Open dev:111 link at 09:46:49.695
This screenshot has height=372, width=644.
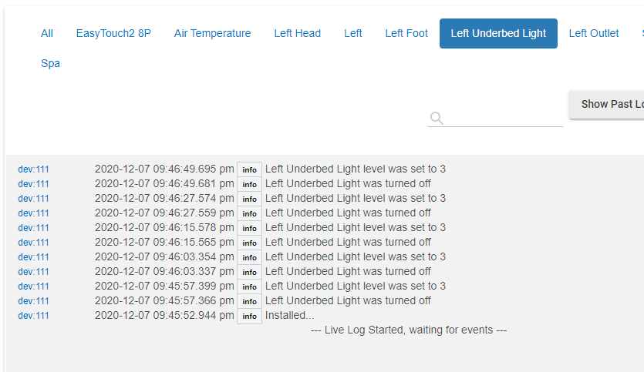(33, 169)
